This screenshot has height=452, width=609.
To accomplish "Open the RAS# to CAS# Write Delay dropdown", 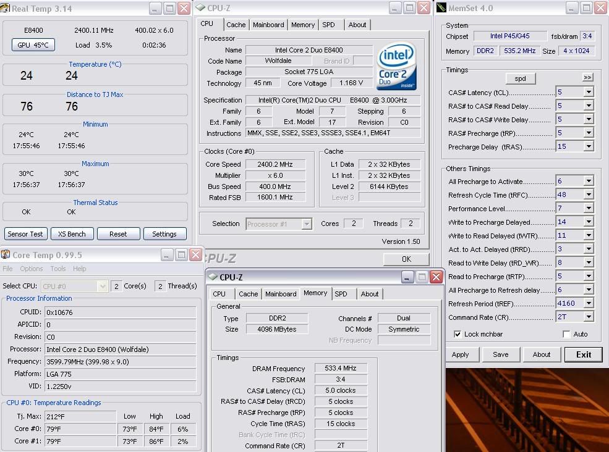I will coord(589,119).
